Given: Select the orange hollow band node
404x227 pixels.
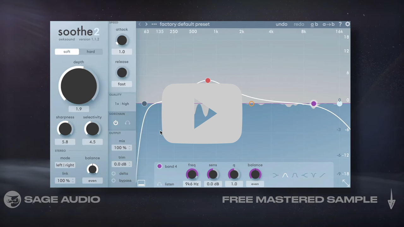Looking at the screenshot, I should [251, 103].
